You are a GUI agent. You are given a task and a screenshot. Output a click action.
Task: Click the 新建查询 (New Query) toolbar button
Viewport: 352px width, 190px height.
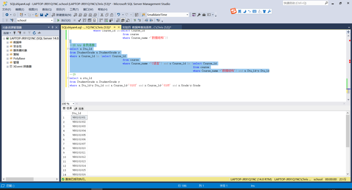click(62, 15)
